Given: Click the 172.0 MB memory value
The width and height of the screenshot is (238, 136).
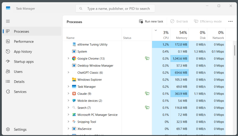Looking at the screenshot, I should (181, 44).
